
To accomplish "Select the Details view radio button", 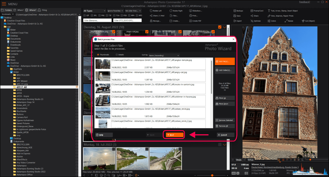I will click(x=117, y=55).
